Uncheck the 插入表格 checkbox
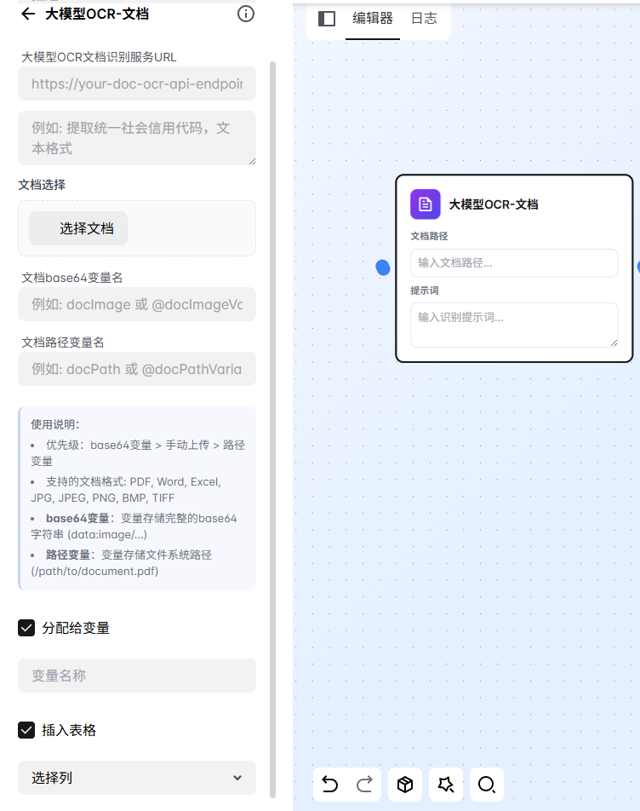 pyautogui.click(x=26, y=730)
